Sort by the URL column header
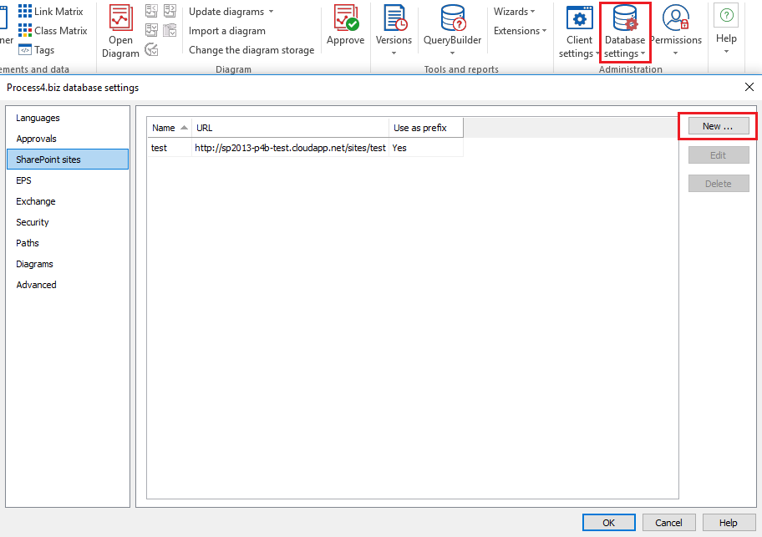Viewport: 762px width, 537px height. pyautogui.click(x=290, y=128)
